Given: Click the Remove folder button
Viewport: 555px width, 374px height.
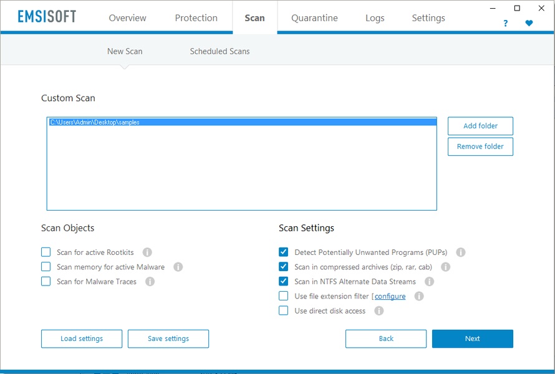Looking at the screenshot, I should tap(480, 146).
